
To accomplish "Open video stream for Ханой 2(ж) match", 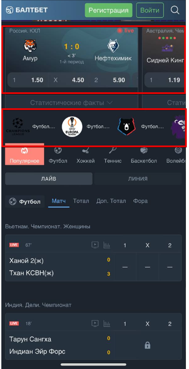I will (95, 245).
